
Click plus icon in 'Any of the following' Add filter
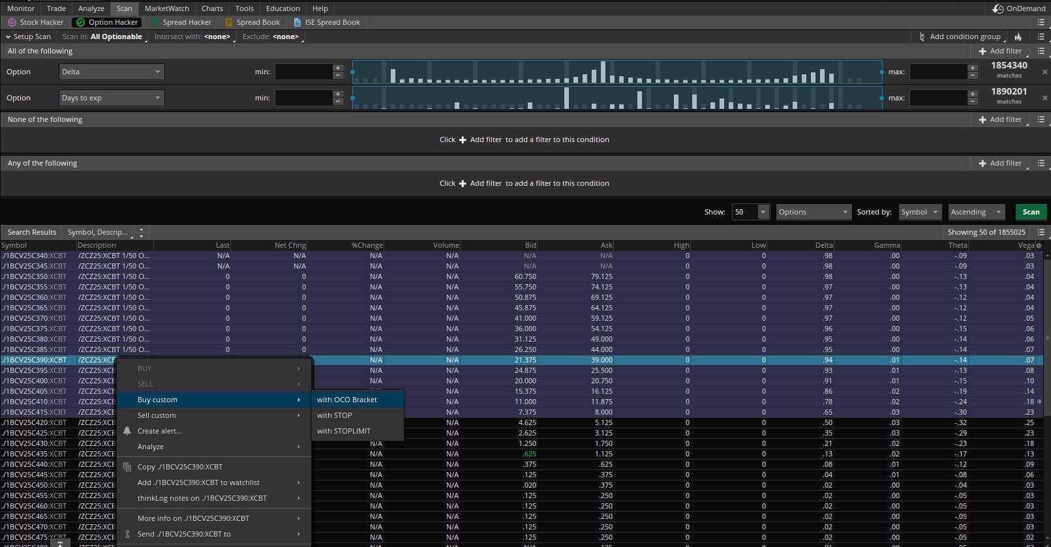tap(982, 163)
